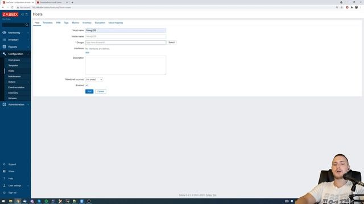364x204 pixels.
Task: Click the Cancel button
Action: [101, 91]
